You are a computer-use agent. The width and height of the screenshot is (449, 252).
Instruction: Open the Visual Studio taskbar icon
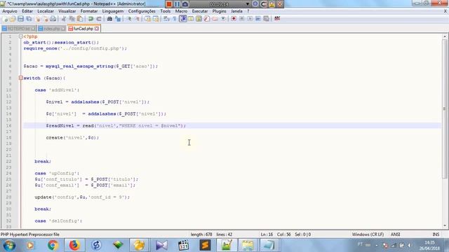coord(161,246)
